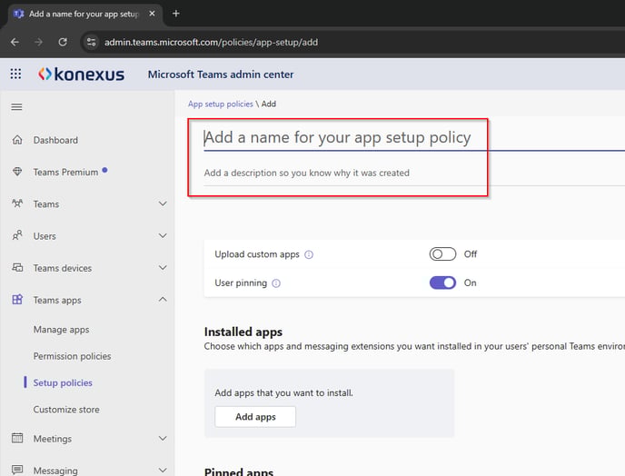Viewport: 625px width, 476px height.
Task: Click the Users icon in sidebar
Action: 17,235
